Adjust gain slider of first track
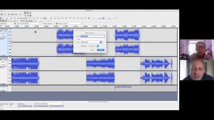 [x=3, y=33]
